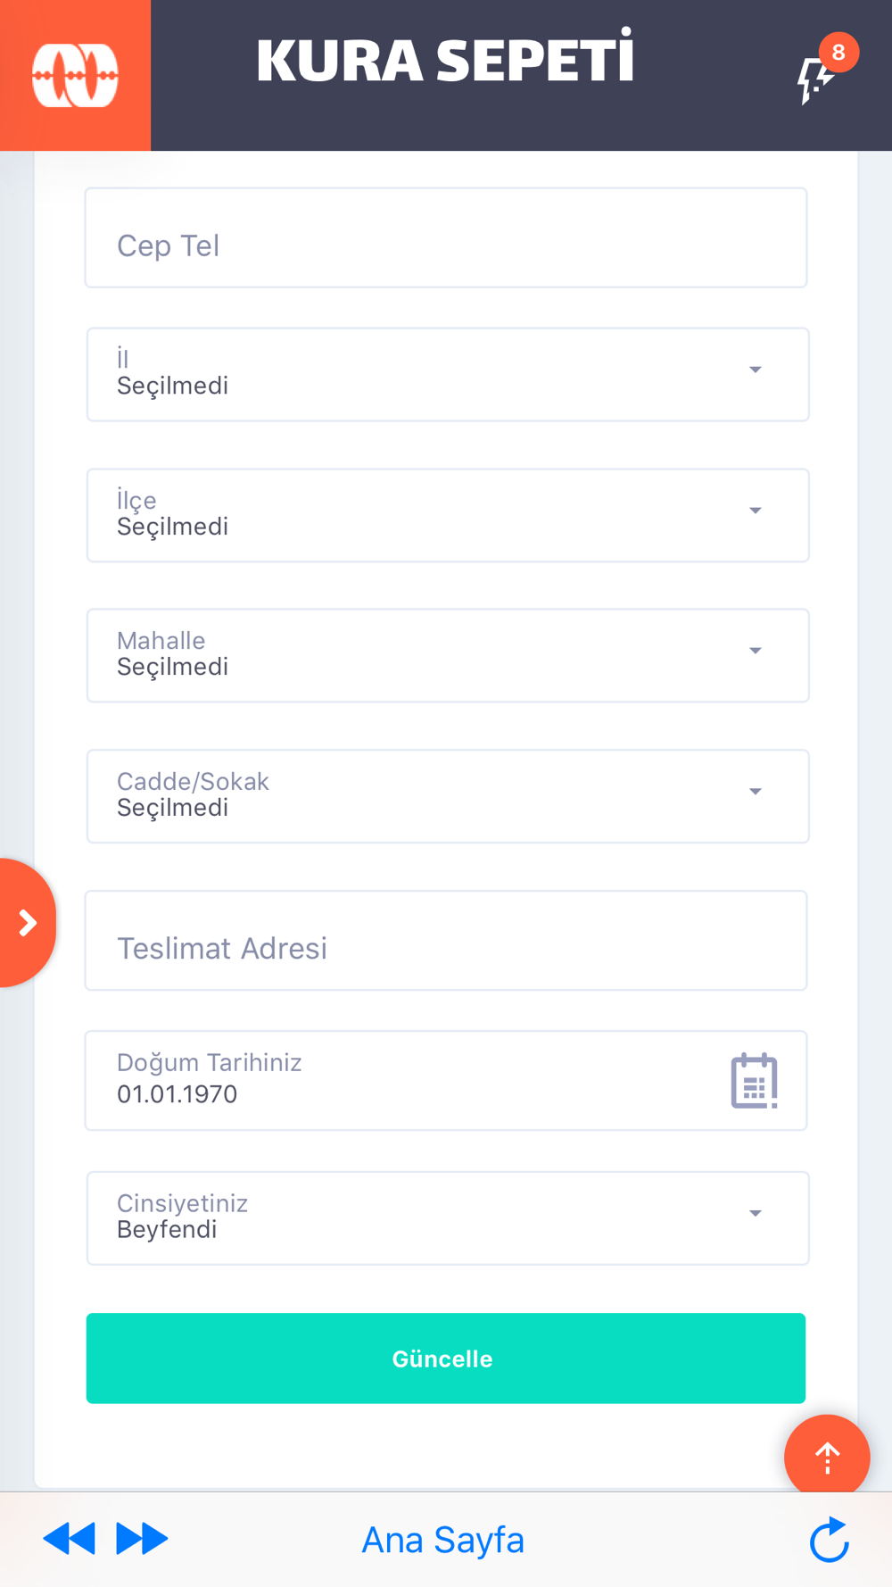Open the orange side panel chevron arrow
The width and height of the screenshot is (892, 1587).
(x=26, y=923)
